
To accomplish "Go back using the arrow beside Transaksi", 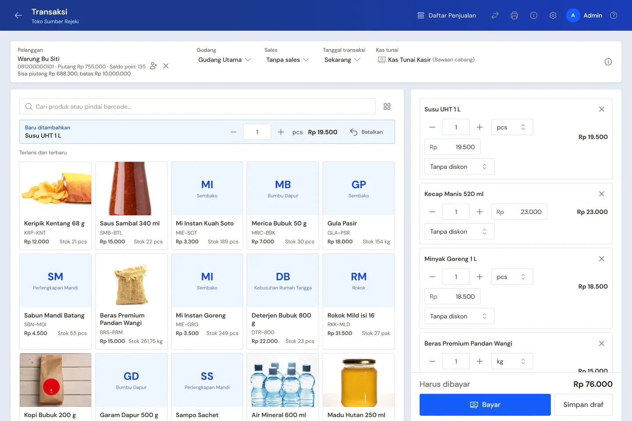I will click(18, 15).
